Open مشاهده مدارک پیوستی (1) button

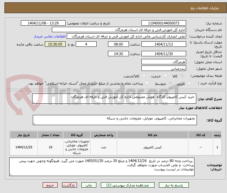click(128, 185)
